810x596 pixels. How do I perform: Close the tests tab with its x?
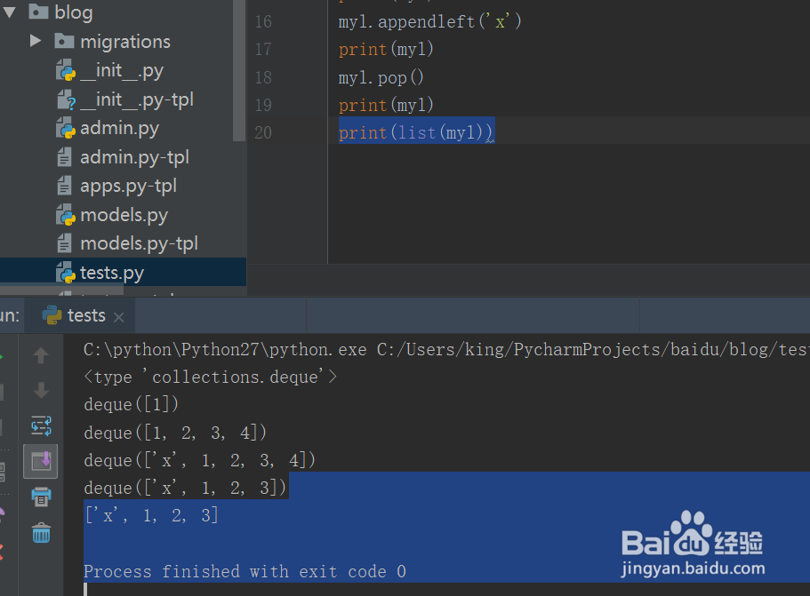(119, 315)
